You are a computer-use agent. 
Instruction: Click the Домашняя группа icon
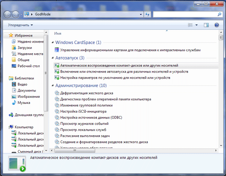tap(11, 115)
